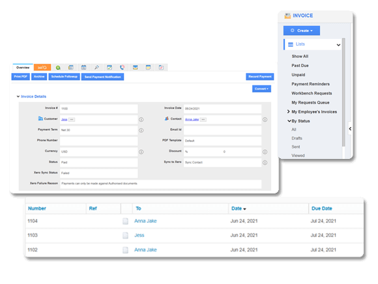Open the tasks checkmark tab icon

pyautogui.click(x=109, y=68)
